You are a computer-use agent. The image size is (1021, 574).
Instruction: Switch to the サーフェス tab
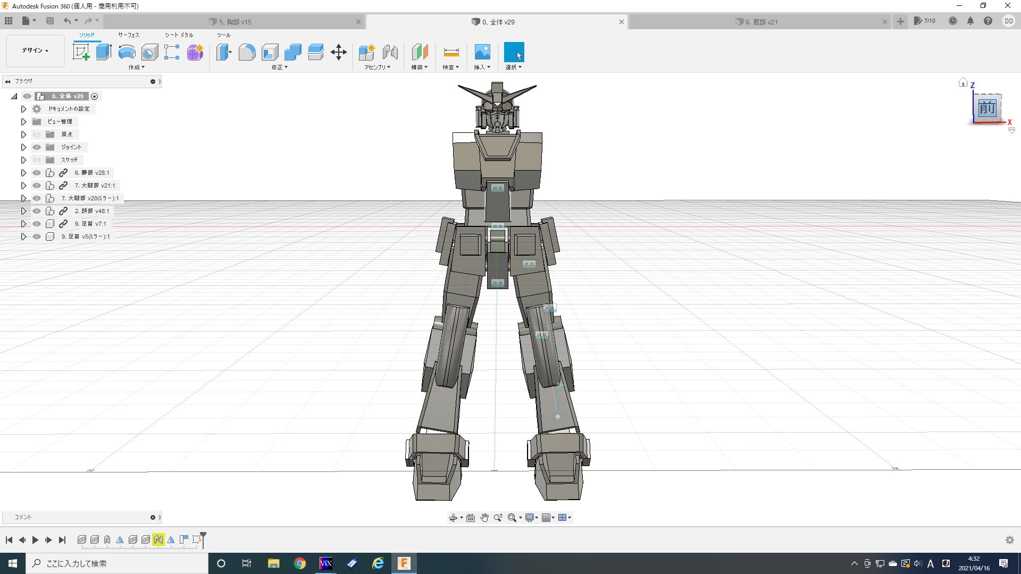tap(129, 35)
